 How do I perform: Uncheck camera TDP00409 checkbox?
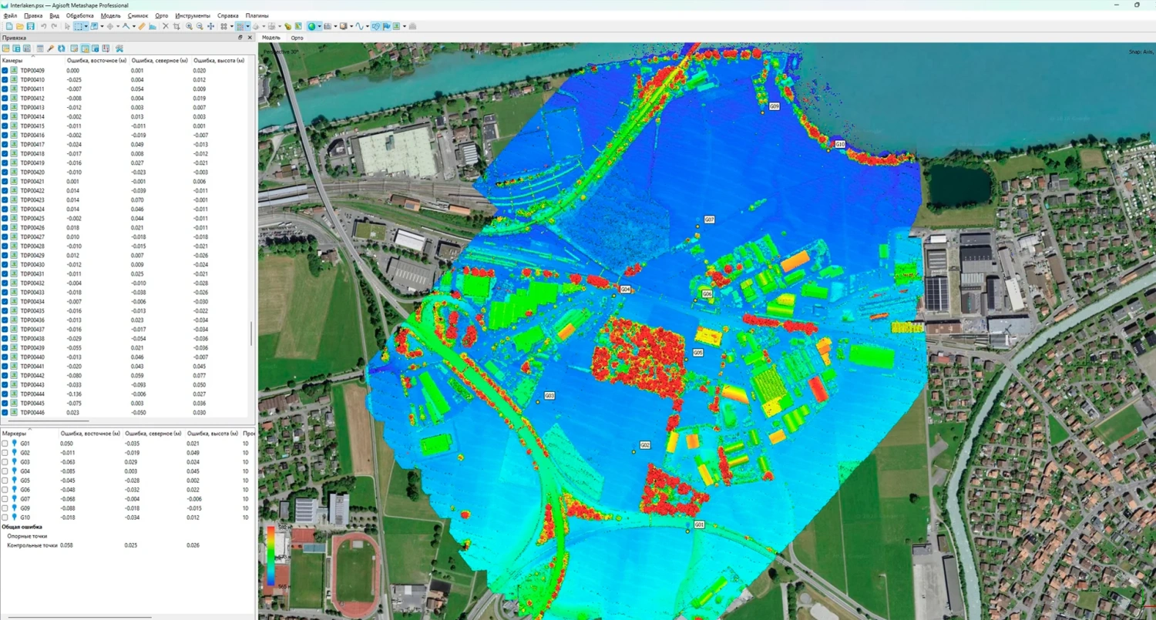tap(5, 71)
